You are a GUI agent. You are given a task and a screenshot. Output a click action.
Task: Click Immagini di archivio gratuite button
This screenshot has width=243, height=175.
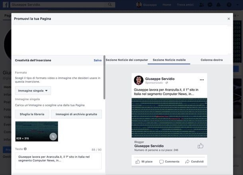(76, 114)
